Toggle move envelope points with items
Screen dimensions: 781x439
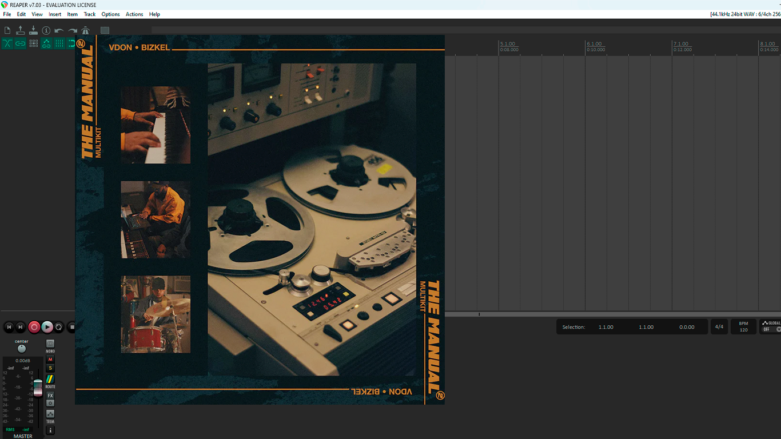coord(46,43)
